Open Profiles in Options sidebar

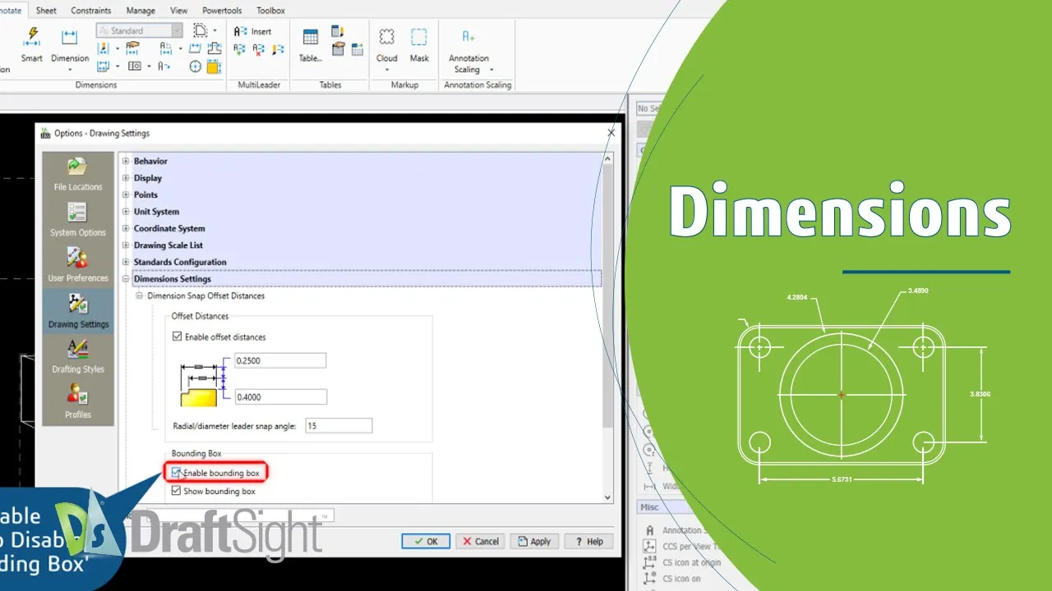click(78, 402)
